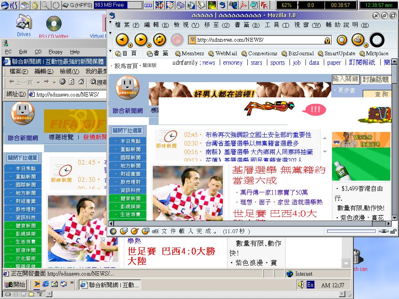399x299 pixels.
Task: Go back using Mozilla's yellow Back arrow
Action: pyautogui.click(x=122, y=40)
